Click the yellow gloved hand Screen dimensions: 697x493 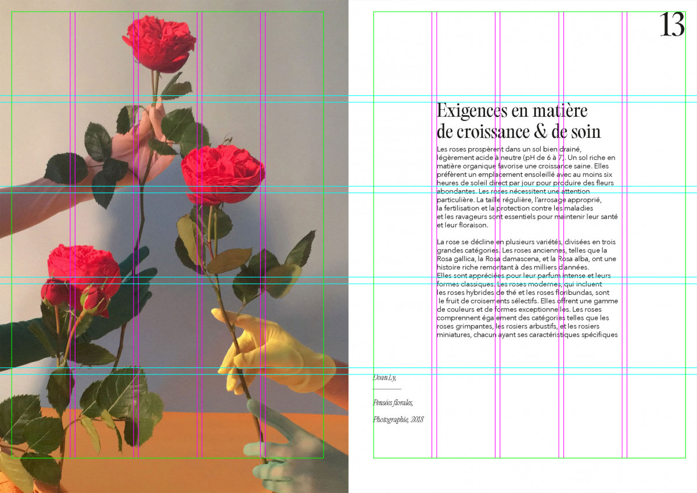point(273,349)
